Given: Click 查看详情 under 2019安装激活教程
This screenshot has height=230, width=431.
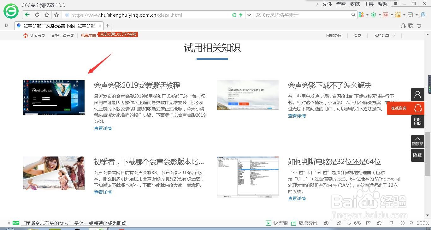Looking at the screenshot, I should 103,128.
